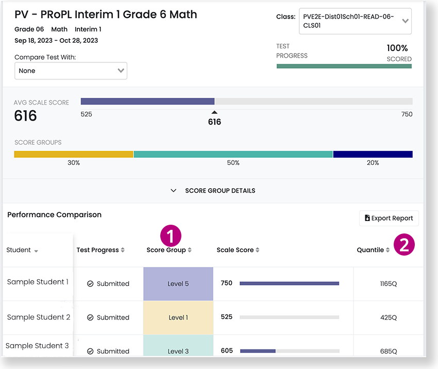
Task: Sort by Score Group using arrows icon
Action: (x=190, y=250)
